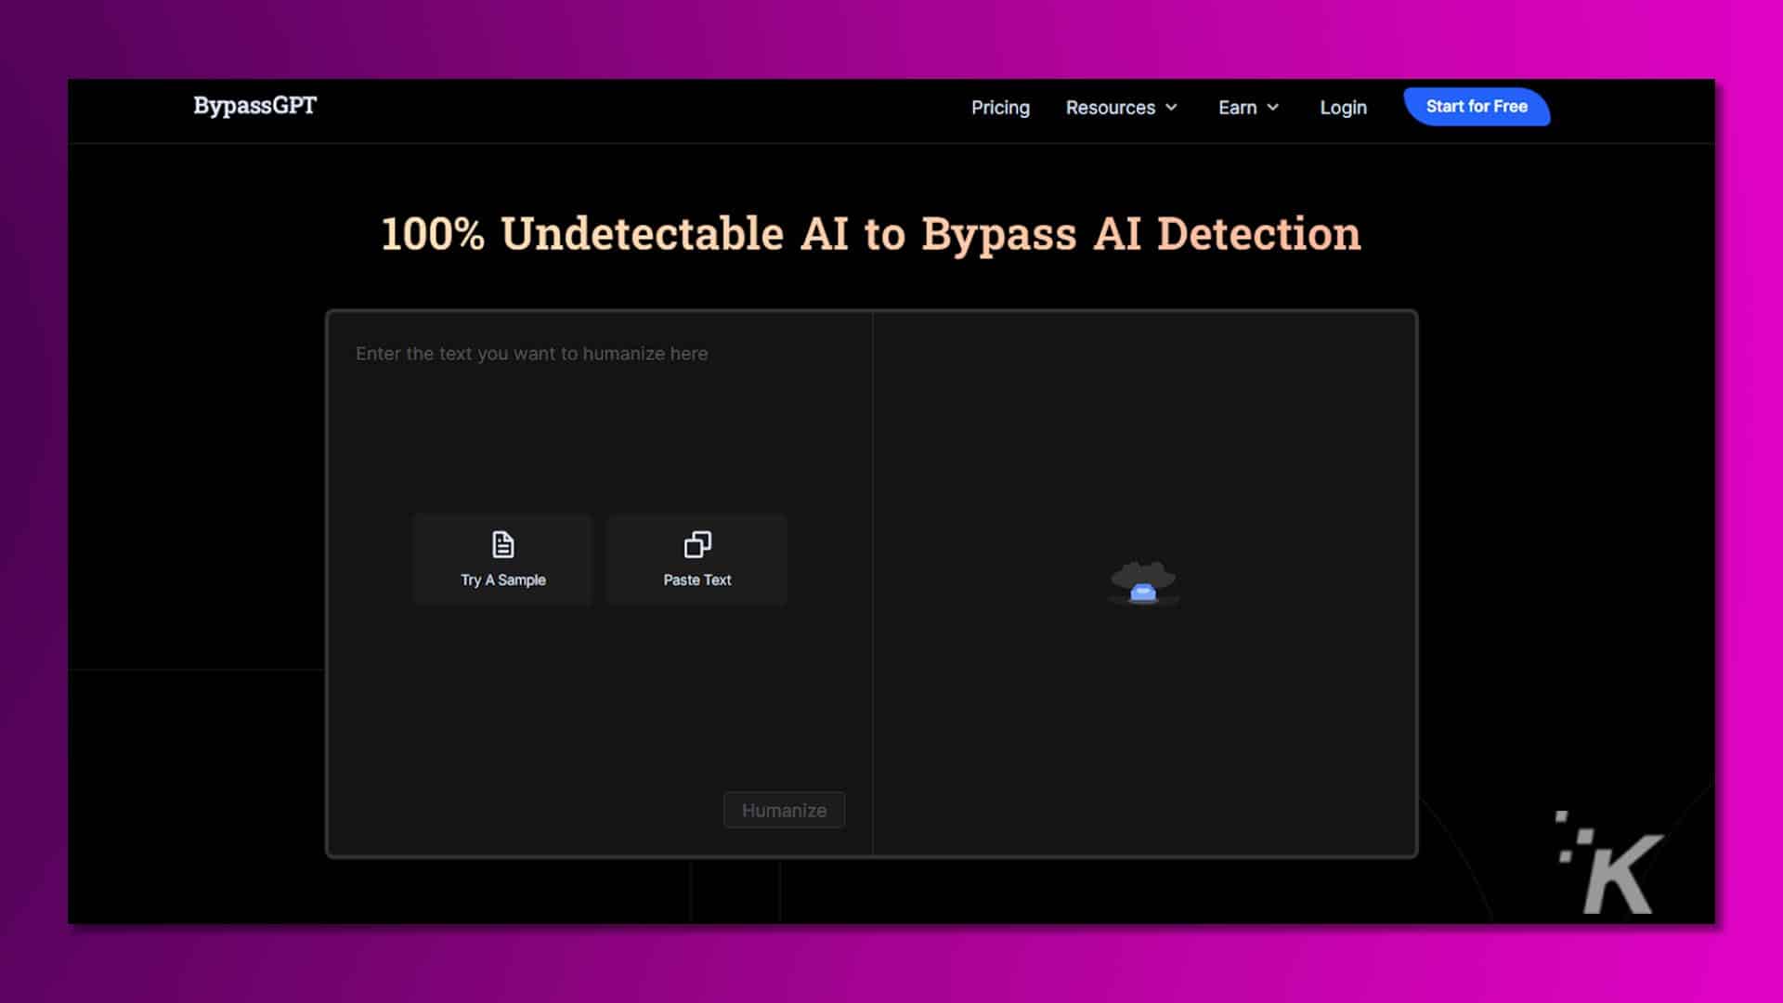1783x1003 pixels.
Task: Click the Humanize button
Action: pyautogui.click(x=784, y=810)
